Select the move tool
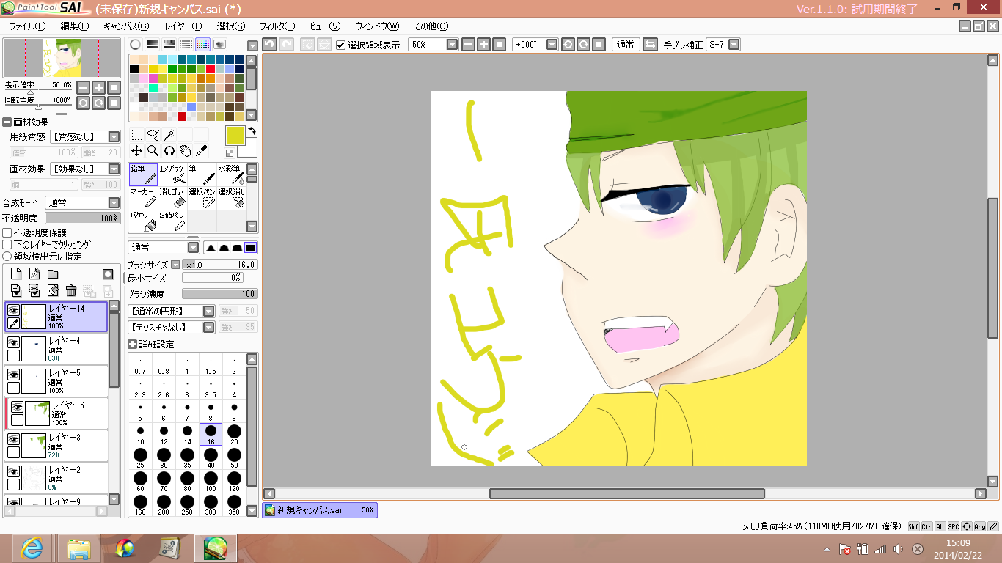The height and width of the screenshot is (563, 1002). click(137, 151)
